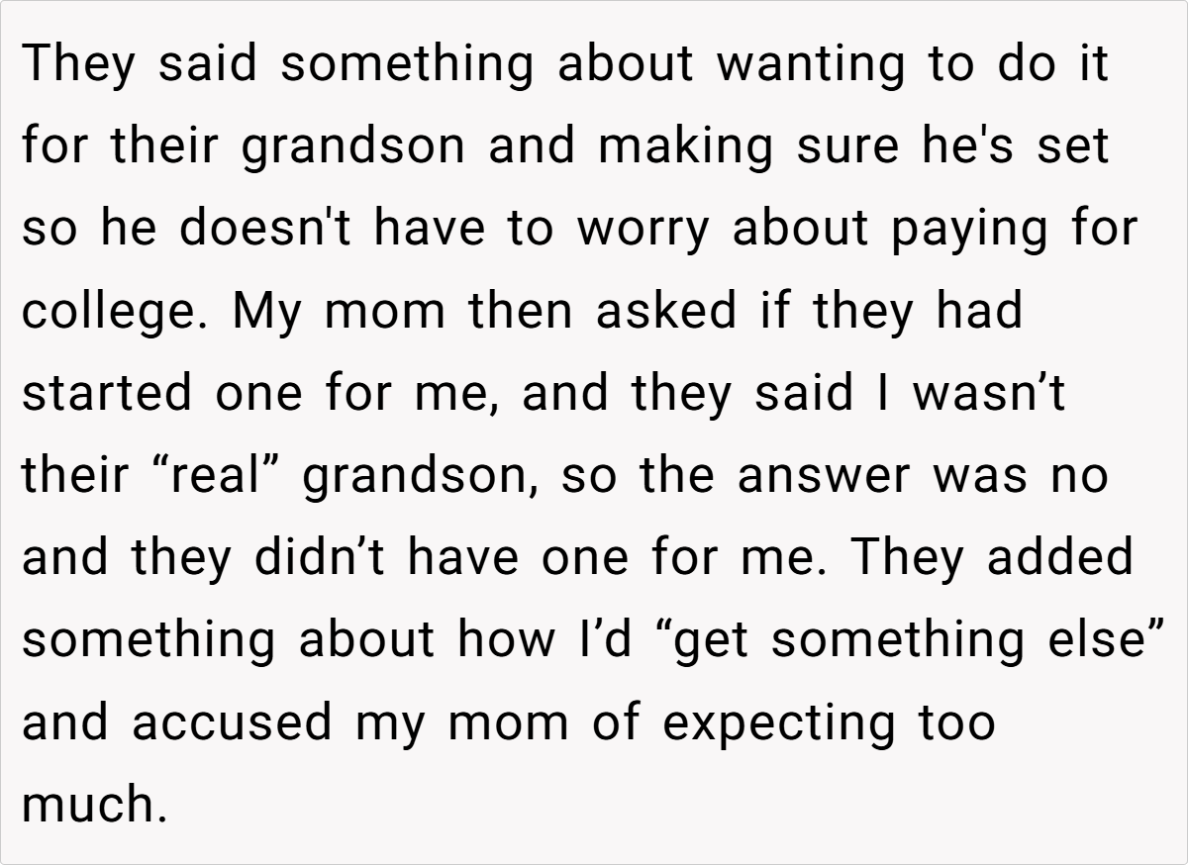This screenshot has height=865, width=1188.
Task: Click the final word "much."
Action: click(x=90, y=804)
